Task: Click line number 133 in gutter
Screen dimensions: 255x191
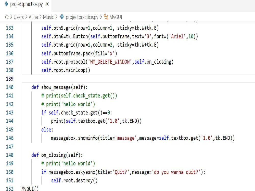Action: point(10,28)
